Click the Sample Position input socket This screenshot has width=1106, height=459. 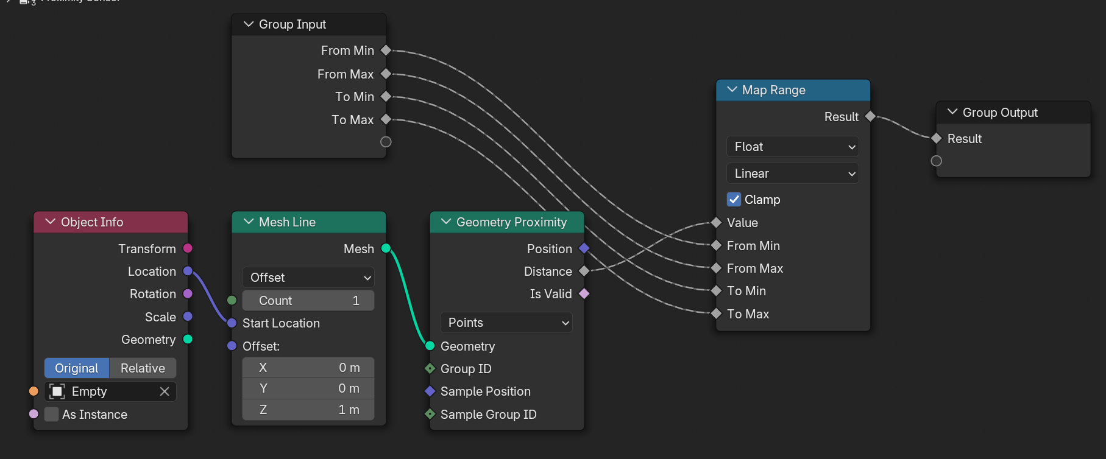click(x=430, y=391)
